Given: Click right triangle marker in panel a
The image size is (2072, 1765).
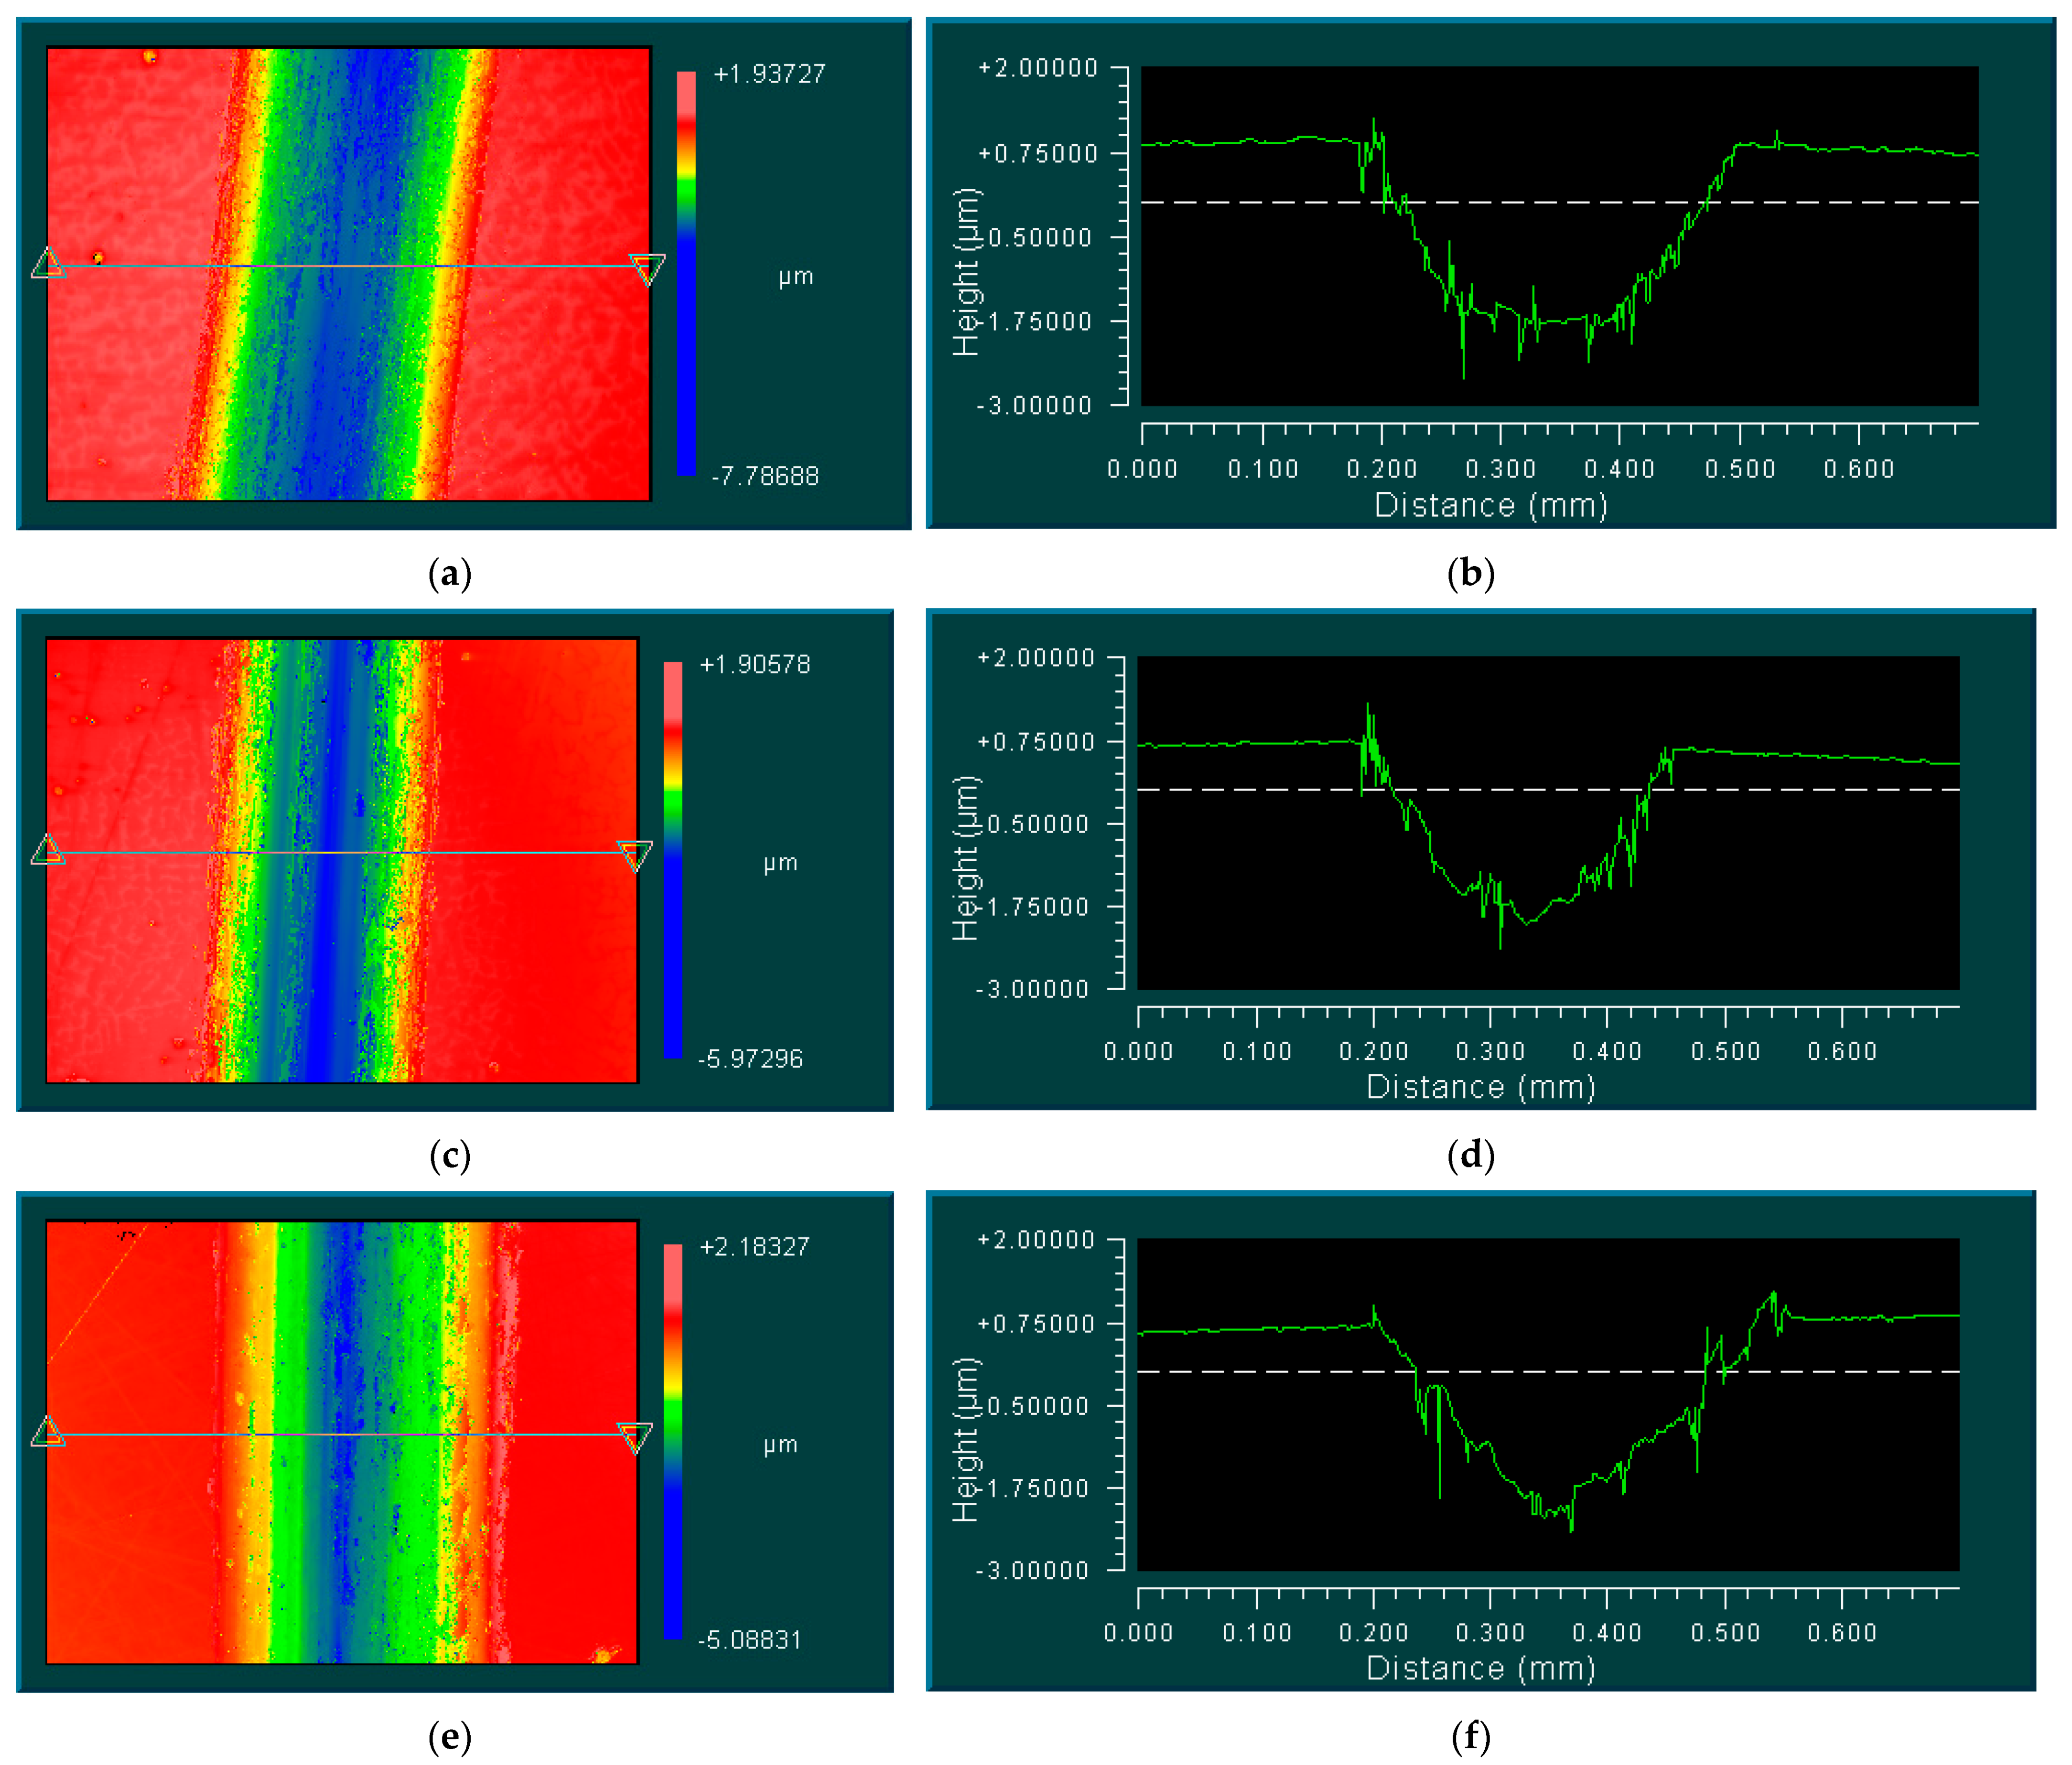Looking at the screenshot, I should pos(647,268).
